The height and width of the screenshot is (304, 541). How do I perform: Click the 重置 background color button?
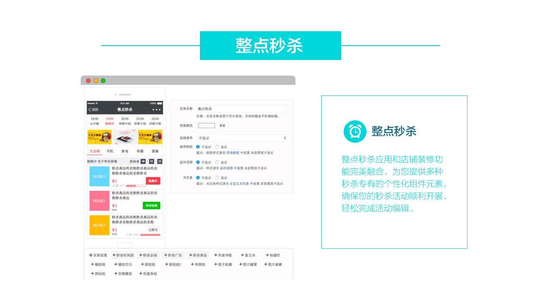click(222, 125)
